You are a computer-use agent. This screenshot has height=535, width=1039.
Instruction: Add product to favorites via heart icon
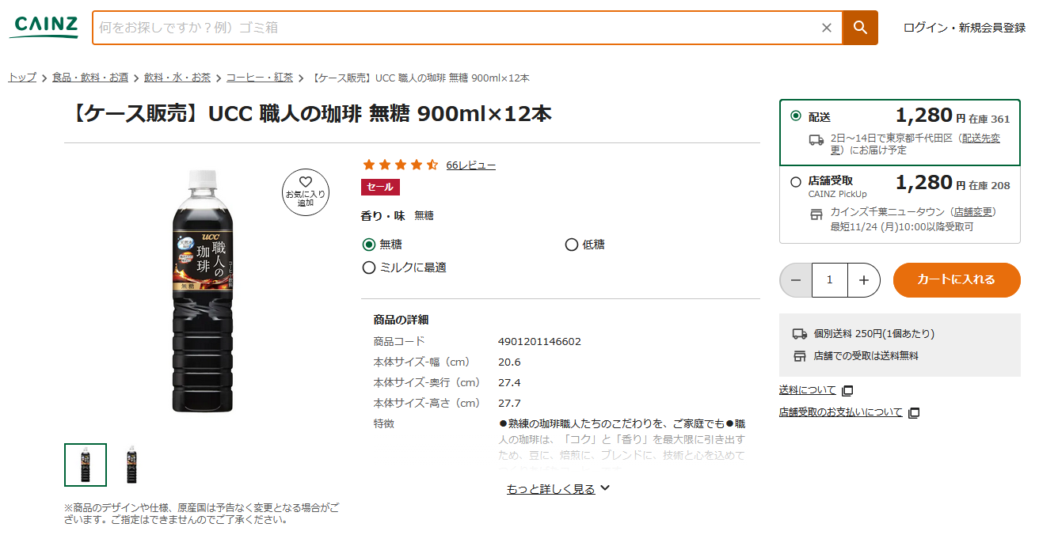point(306,192)
